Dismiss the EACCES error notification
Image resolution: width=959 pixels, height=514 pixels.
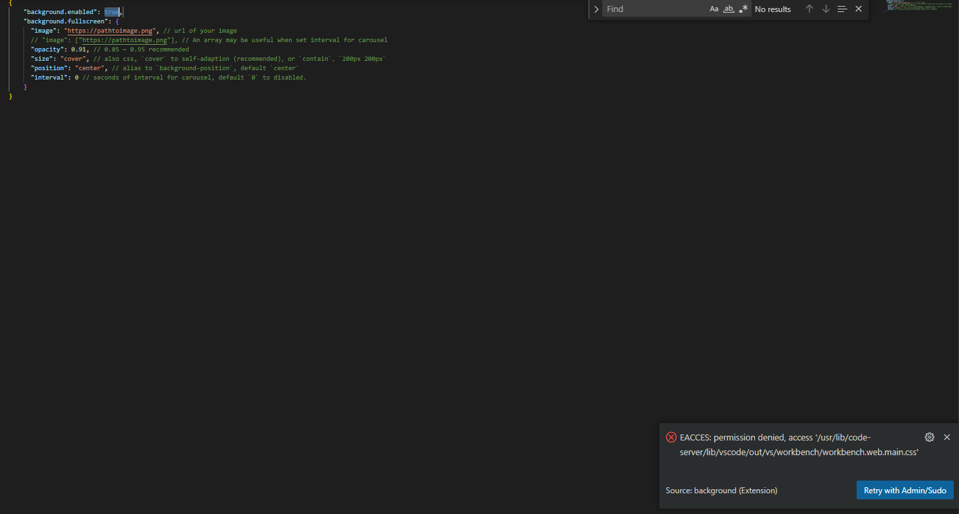point(947,437)
